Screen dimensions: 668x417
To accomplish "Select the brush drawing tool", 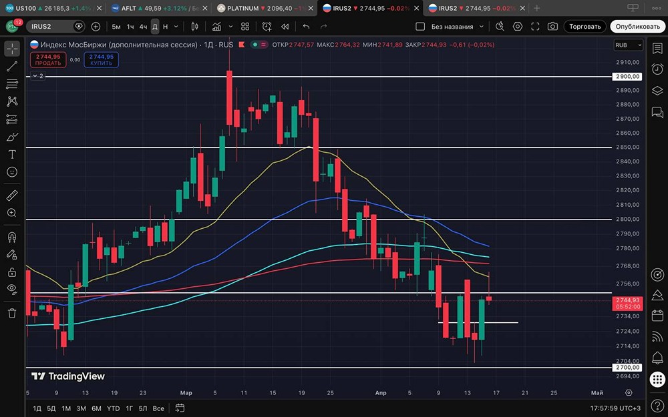I will point(12,137).
